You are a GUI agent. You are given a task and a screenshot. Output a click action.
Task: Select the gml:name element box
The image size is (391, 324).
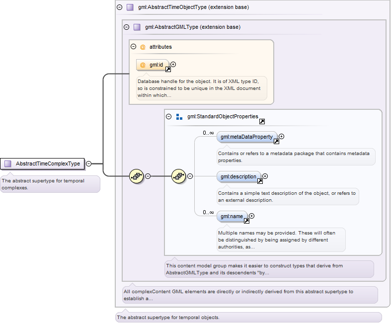point(232,216)
